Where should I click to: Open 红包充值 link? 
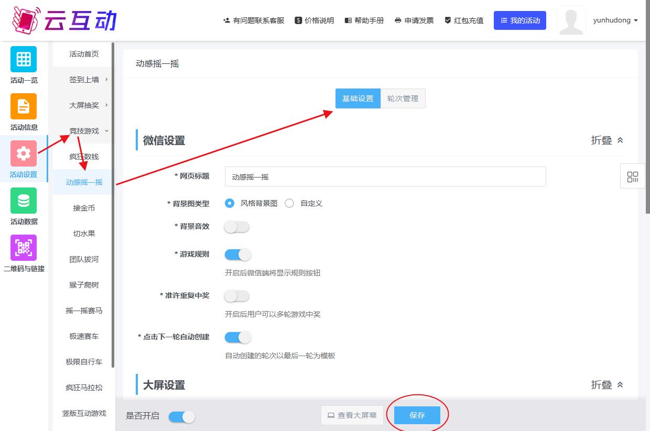464,20
